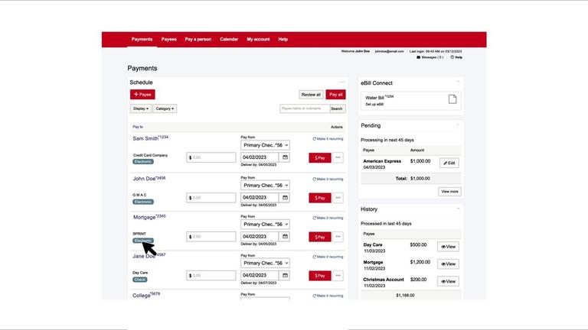Open Pay from account dropdown for Jane Doe

point(265,263)
